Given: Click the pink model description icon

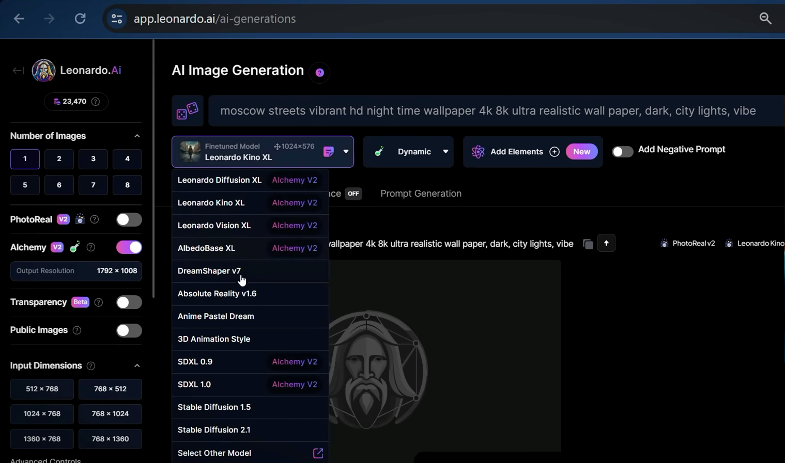Looking at the screenshot, I should pos(329,152).
